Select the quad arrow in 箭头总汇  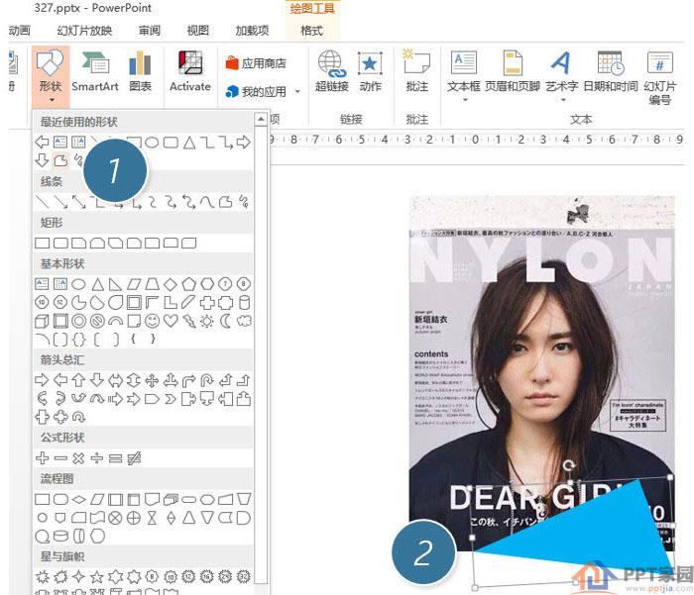point(153,380)
